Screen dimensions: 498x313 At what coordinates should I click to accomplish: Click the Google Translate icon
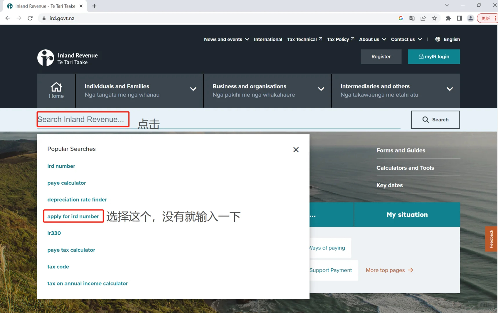pyautogui.click(x=412, y=18)
